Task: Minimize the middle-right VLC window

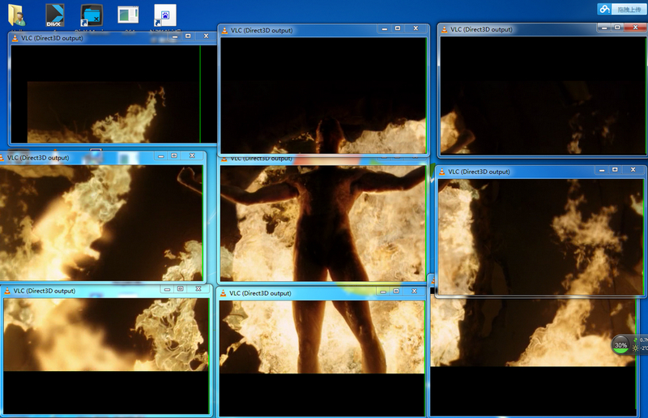Action: [602, 170]
